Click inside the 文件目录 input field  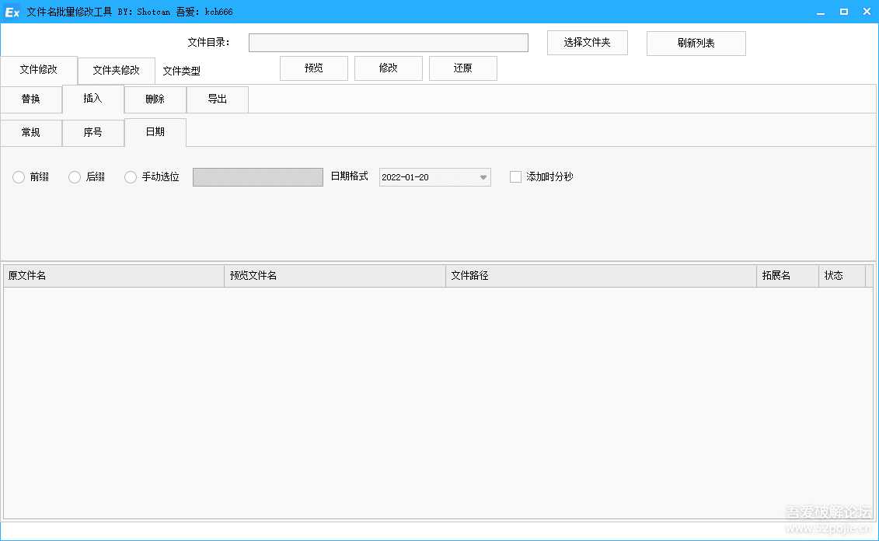pyautogui.click(x=388, y=42)
